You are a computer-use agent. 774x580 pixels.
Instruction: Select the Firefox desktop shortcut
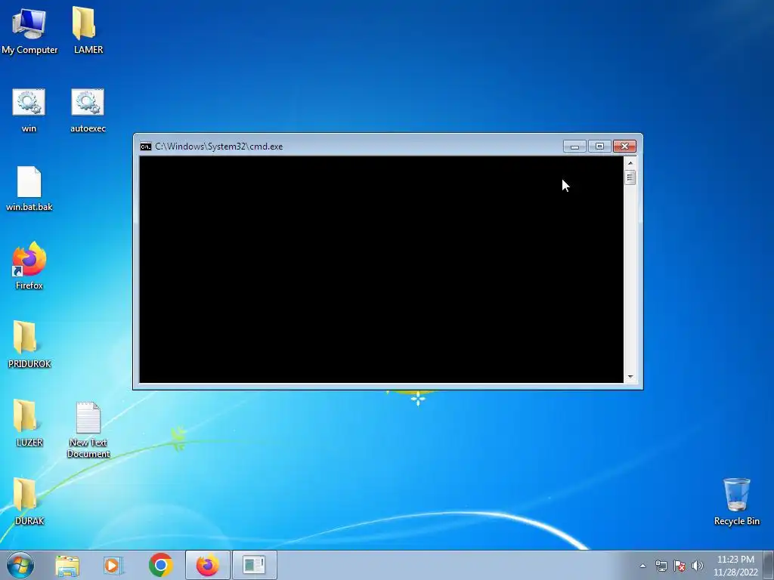(29, 266)
